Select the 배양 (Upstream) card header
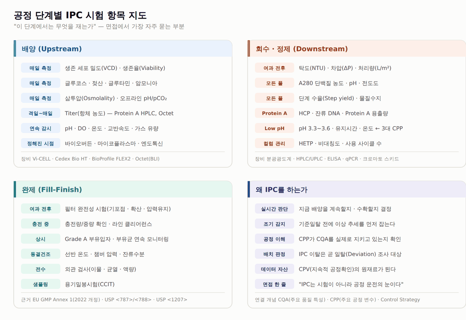The image size is (466, 320). pyautogui.click(x=123, y=49)
